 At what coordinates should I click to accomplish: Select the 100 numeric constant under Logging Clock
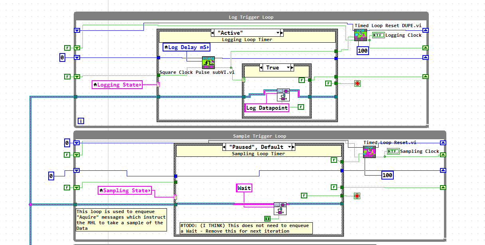tap(363, 51)
